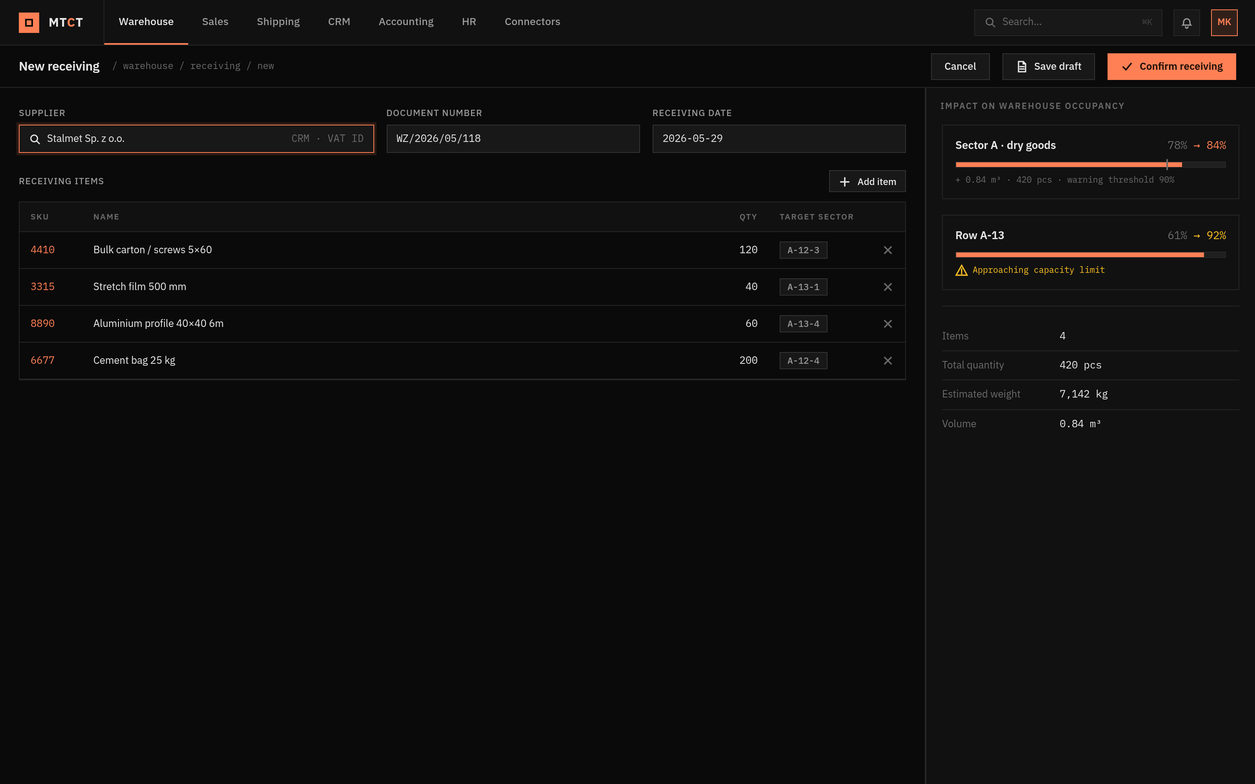Click the "CRM · VAT ID" supplier hint

click(327, 138)
